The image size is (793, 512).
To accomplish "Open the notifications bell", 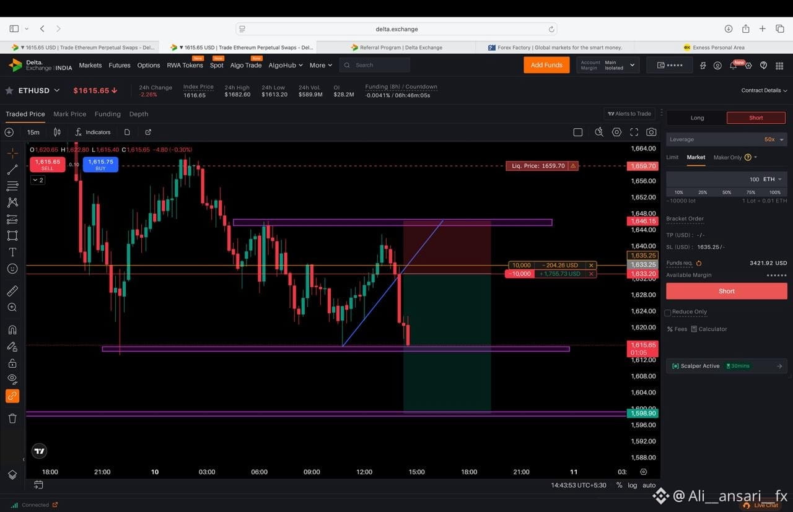I will (733, 65).
